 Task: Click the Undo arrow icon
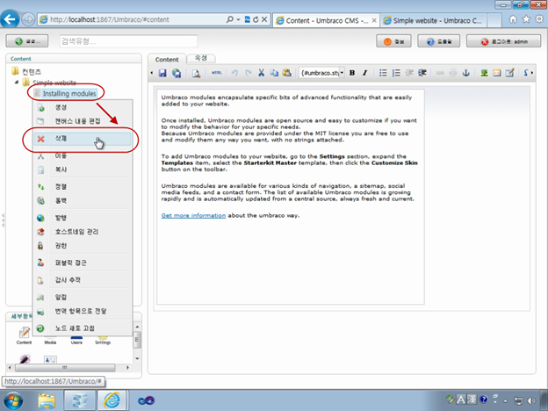(234, 73)
